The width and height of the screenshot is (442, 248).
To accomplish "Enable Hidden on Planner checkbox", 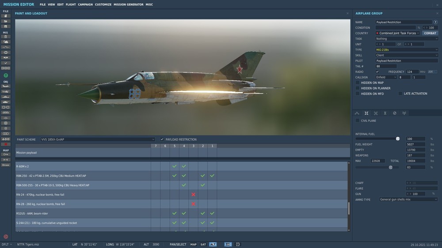I will [x=358, y=88].
